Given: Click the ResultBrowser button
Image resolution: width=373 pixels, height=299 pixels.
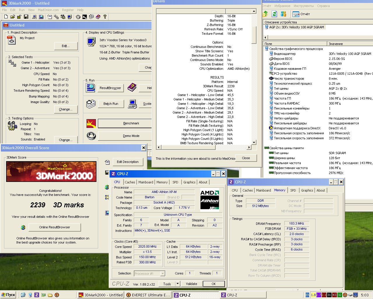Looking at the screenshot, I should pos(110,88).
